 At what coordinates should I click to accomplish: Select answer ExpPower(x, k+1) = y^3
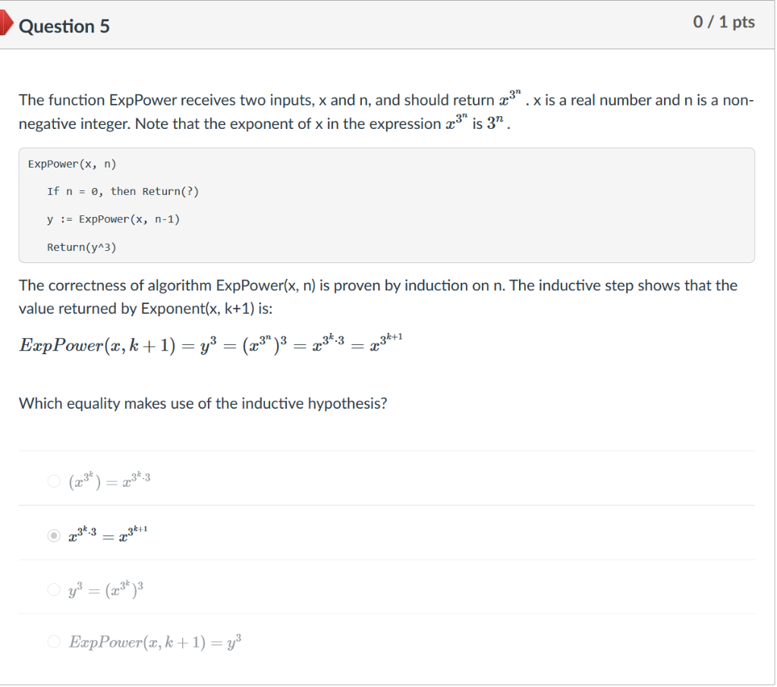coord(54,641)
